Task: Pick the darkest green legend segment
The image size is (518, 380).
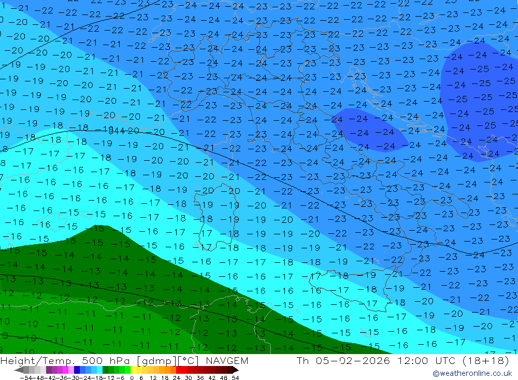Action: 105,370
